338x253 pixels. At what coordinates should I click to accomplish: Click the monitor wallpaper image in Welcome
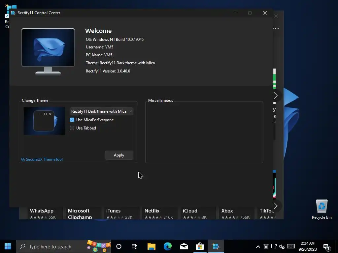tap(48, 47)
